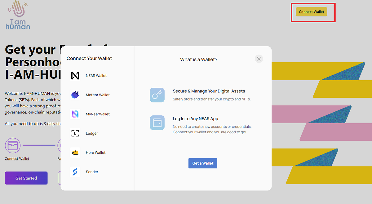Viewport: 372px width, 204px height.
Task: Click the MyNearWallet logo icon
Action: [x=75, y=114]
